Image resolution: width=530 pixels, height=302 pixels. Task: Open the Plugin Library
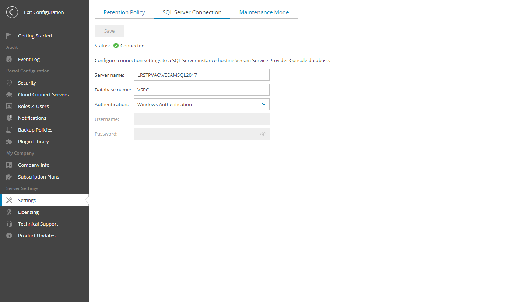(x=45, y=141)
